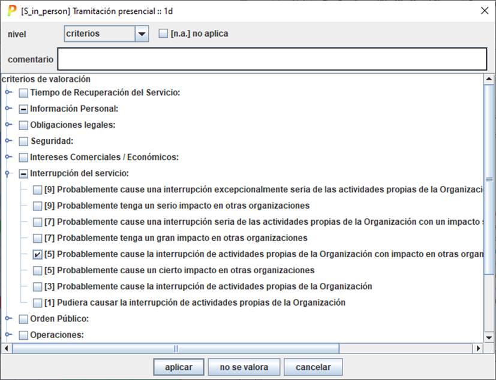Check the Obligaciones legales checkbox

click(x=23, y=125)
